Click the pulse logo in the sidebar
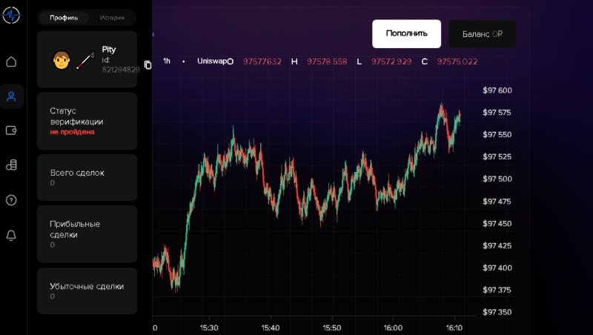Image resolution: width=593 pixels, height=335 pixels. [x=10, y=15]
